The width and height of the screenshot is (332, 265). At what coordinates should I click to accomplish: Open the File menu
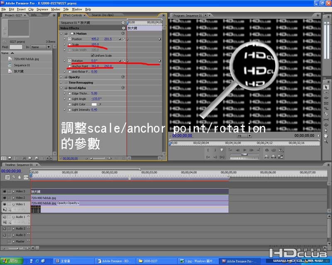pos(4,9)
